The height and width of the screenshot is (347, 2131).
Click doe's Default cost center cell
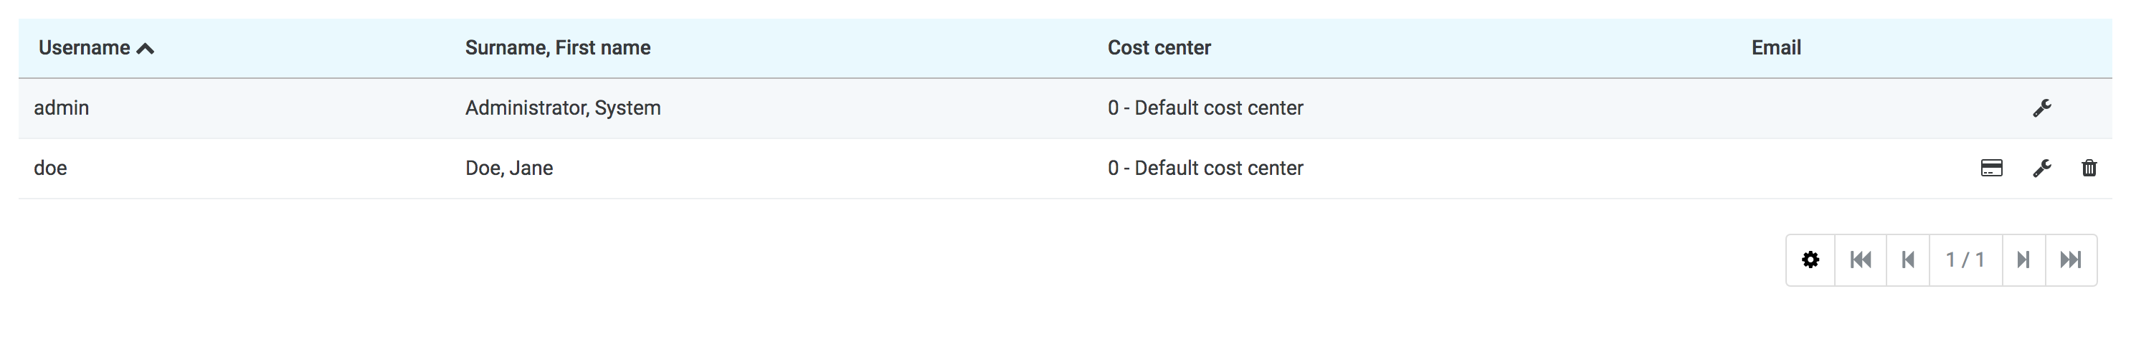(1205, 168)
